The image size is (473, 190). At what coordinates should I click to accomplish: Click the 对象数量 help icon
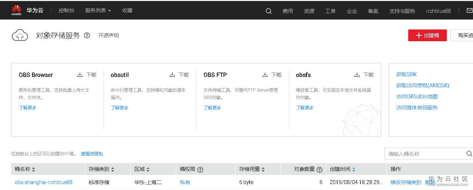[x=320, y=170]
